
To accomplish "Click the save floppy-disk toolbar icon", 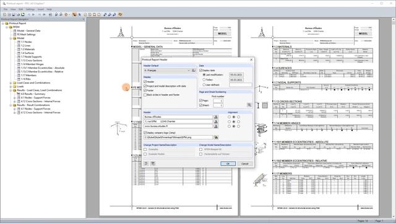I will pyautogui.click(x=14, y=15).
